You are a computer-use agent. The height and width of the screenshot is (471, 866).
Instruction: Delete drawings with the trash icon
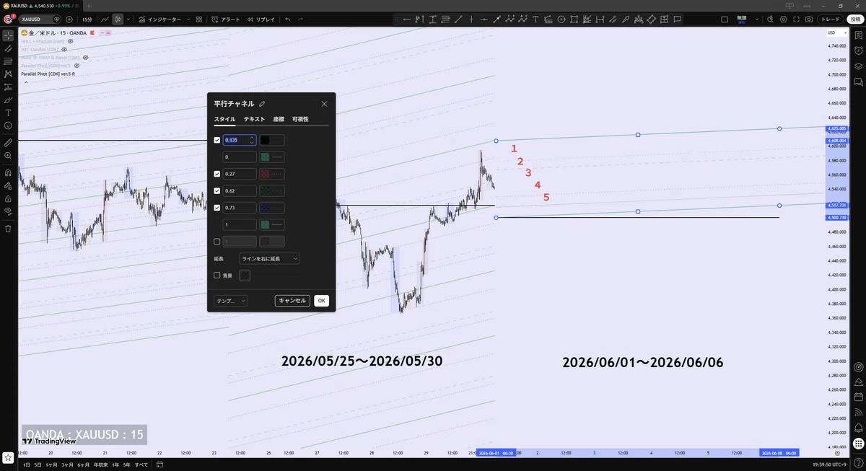point(8,229)
